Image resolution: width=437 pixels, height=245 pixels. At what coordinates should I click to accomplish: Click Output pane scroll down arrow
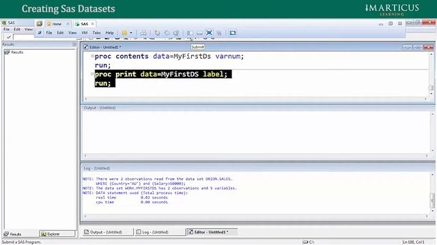point(432,150)
